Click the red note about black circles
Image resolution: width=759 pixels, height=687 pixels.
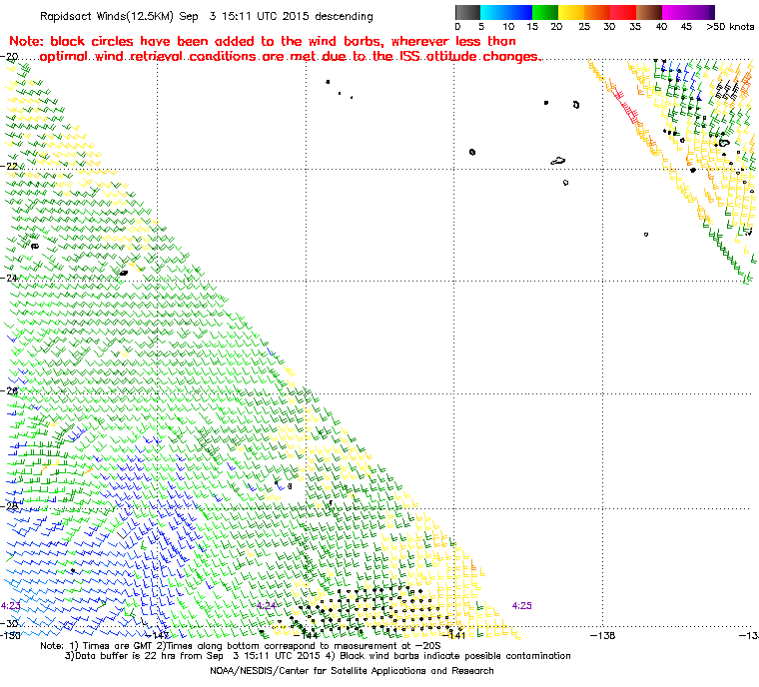[x=263, y=41]
